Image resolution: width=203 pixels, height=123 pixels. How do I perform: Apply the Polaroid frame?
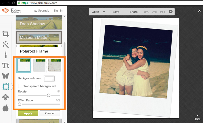pyautogui.click(x=28, y=113)
